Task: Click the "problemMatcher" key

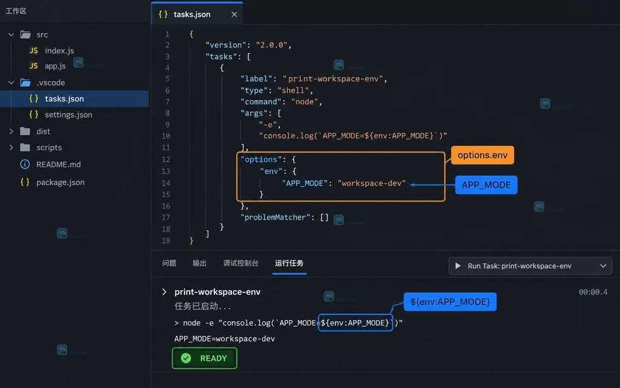Action: pyautogui.click(x=275, y=217)
